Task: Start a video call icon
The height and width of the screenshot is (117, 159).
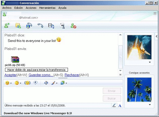Action: [x=29, y=25]
